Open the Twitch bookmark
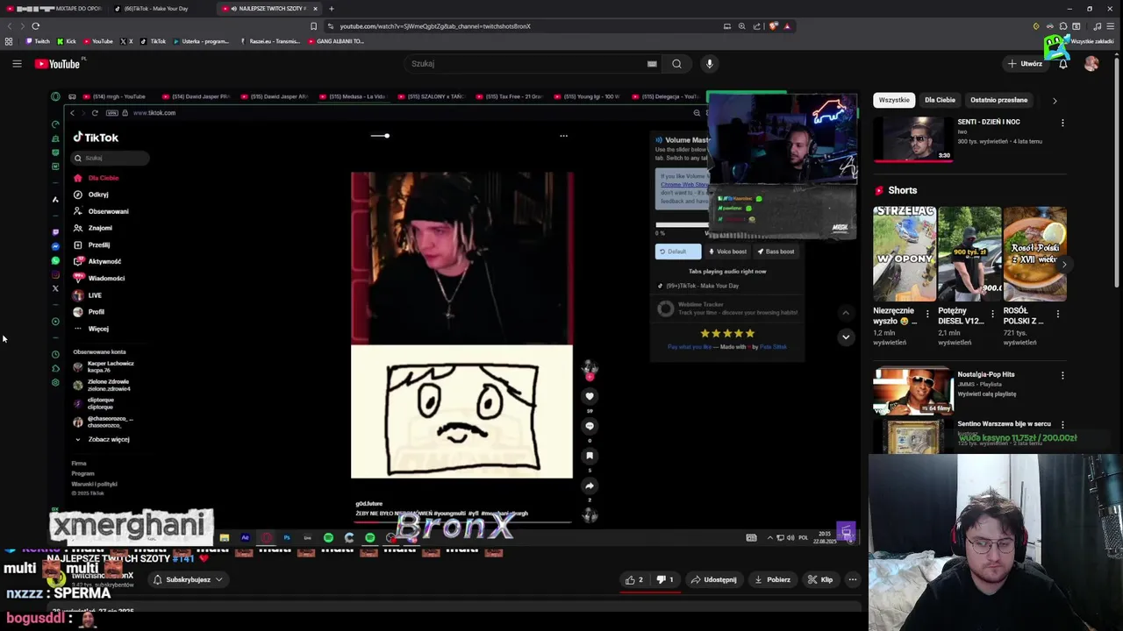 point(37,41)
